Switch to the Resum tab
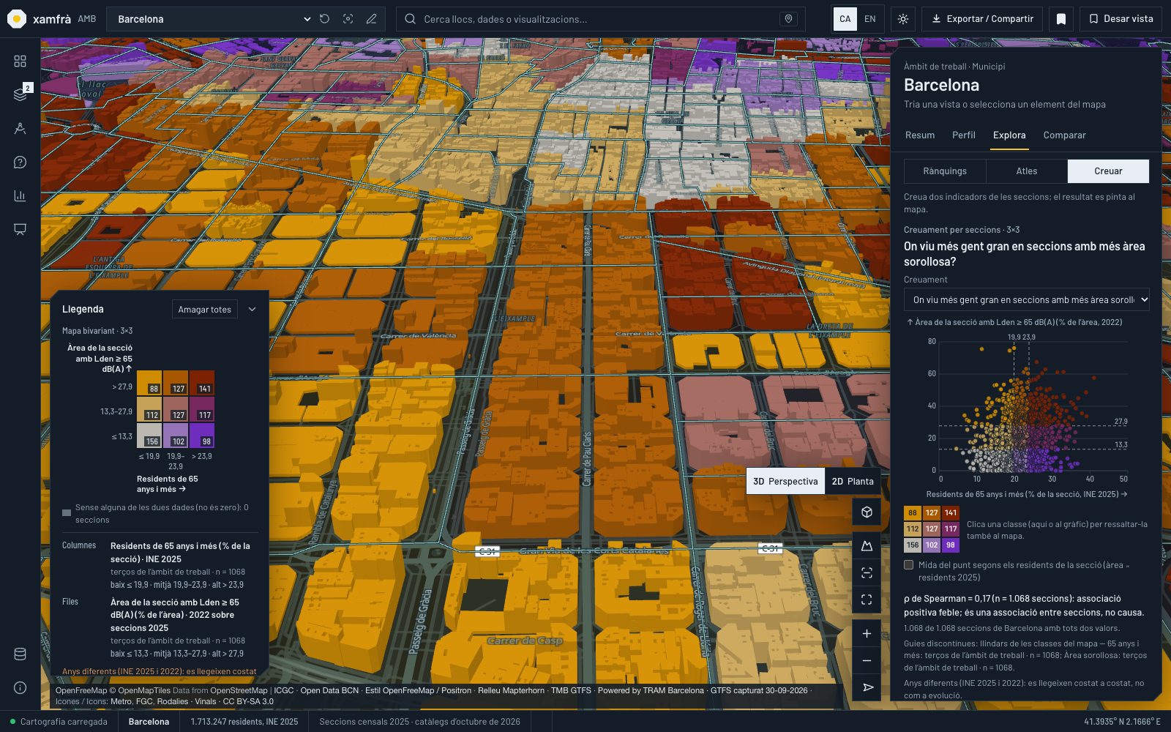This screenshot has width=1171, height=732. (x=920, y=135)
